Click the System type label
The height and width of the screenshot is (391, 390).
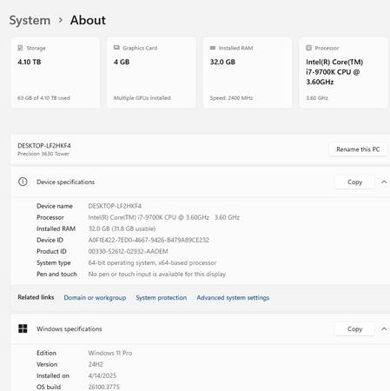tap(54, 262)
